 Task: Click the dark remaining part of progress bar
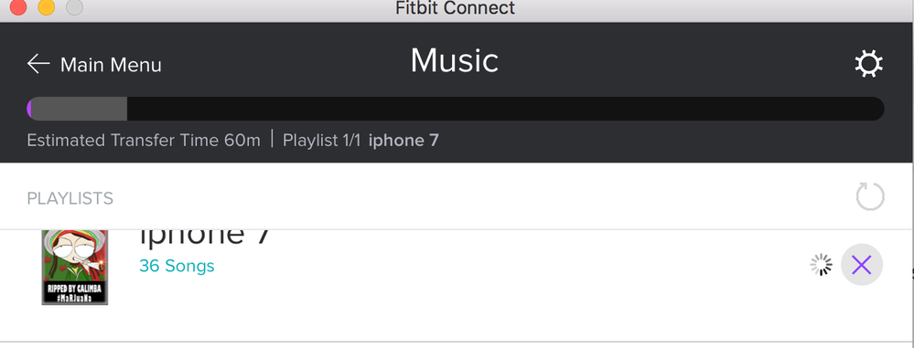point(505,109)
